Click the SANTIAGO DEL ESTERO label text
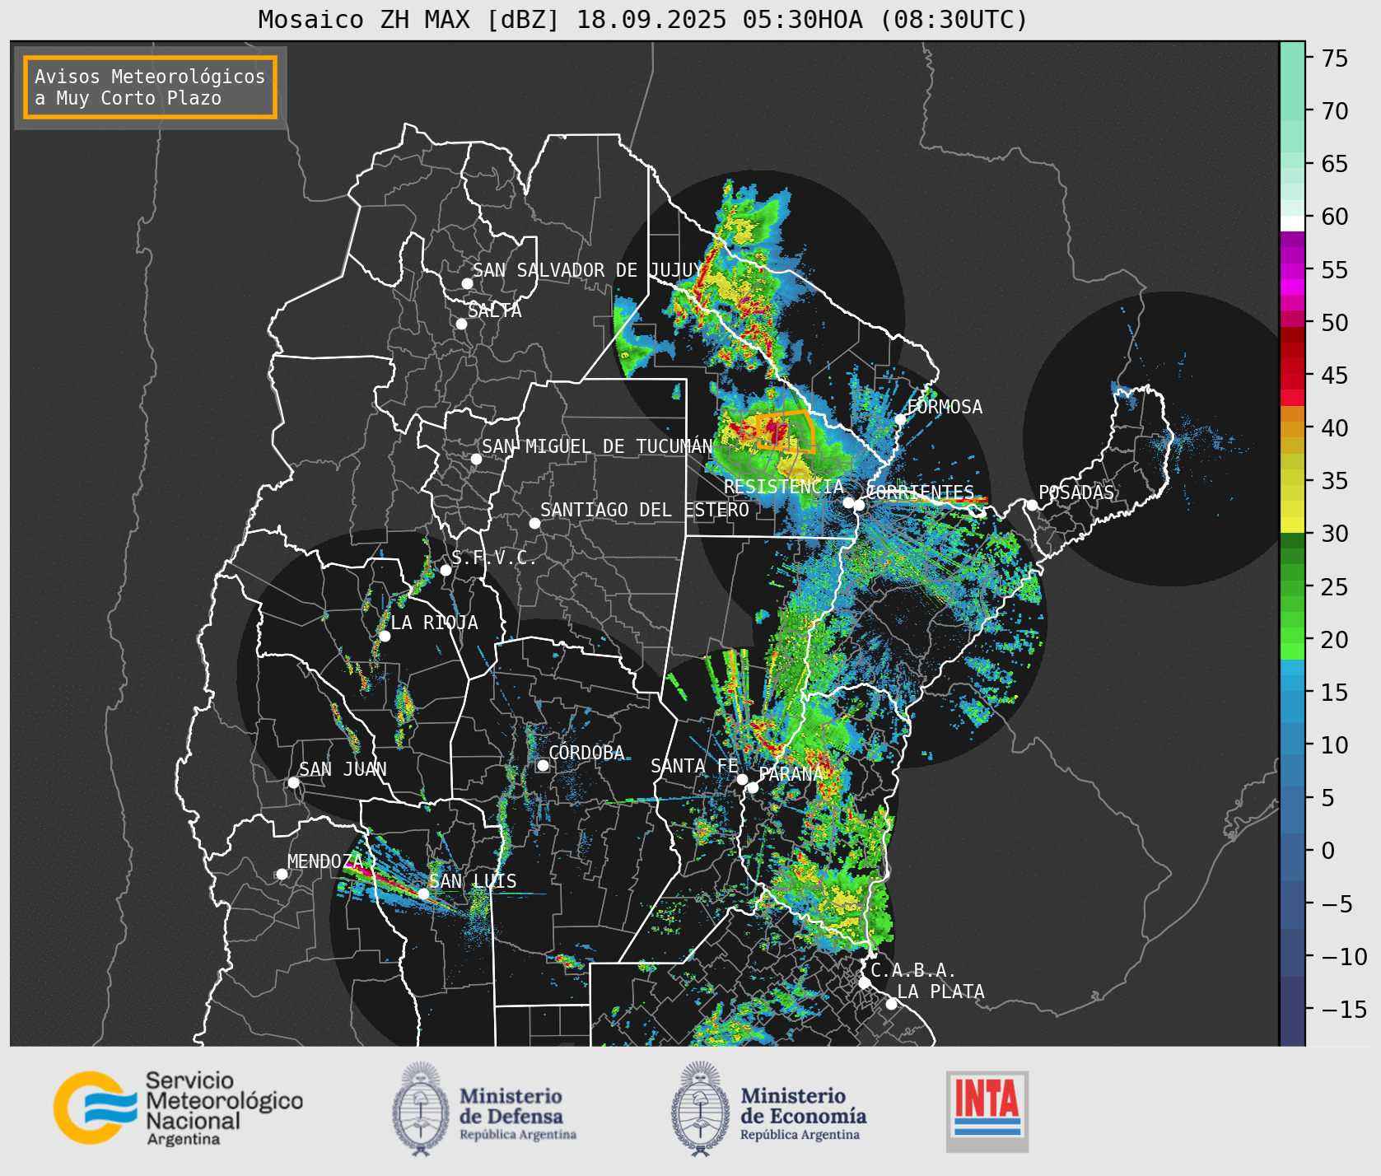1381x1176 pixels. [x=645, y=510]
